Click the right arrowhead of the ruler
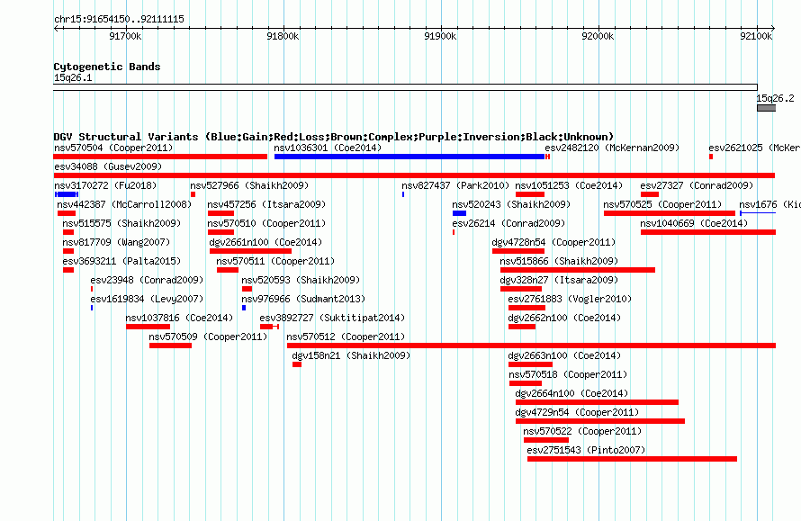Image resolution: width=801 pixels, height=521 pixels. coord(773,29)
